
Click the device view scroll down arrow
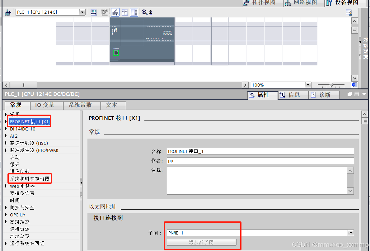[354, 78]
